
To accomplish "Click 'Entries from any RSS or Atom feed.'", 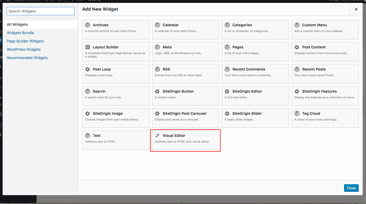I will click(x=178, y=75).
